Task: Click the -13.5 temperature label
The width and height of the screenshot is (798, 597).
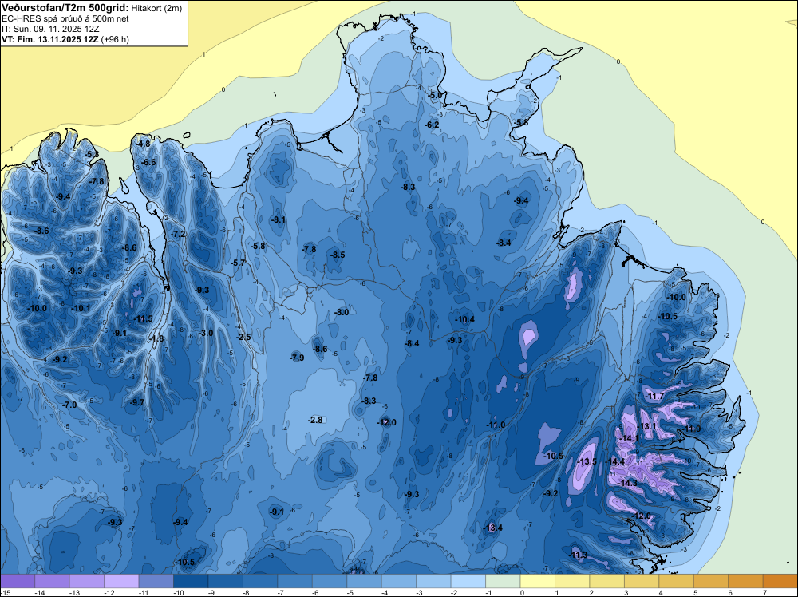Action: (587, 461)
